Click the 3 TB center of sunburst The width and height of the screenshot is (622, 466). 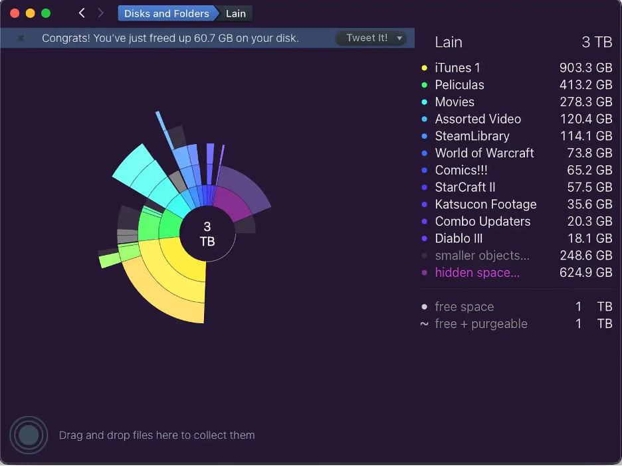coord(207,235)
